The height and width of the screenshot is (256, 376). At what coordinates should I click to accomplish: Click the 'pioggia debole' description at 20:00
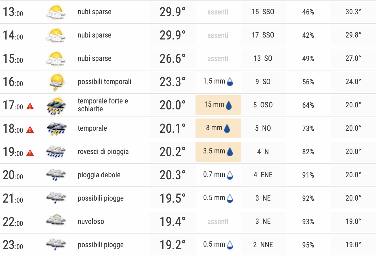tap(99, 175)
